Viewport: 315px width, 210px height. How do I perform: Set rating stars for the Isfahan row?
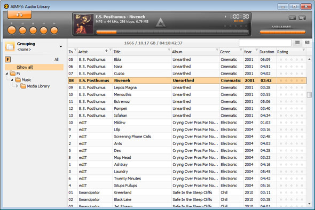click(x=292, y=116)
